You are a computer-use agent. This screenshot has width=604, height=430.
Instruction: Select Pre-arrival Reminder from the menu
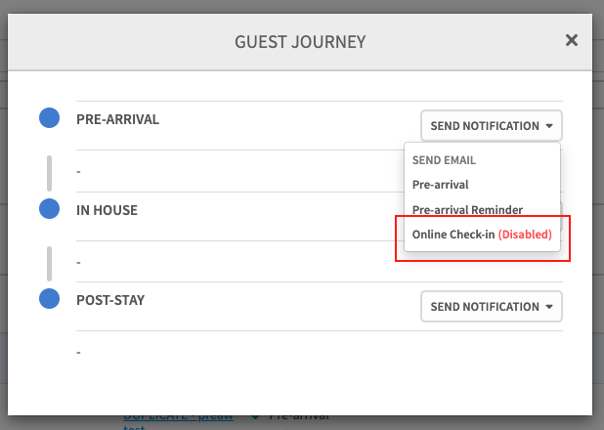(467, 209)
